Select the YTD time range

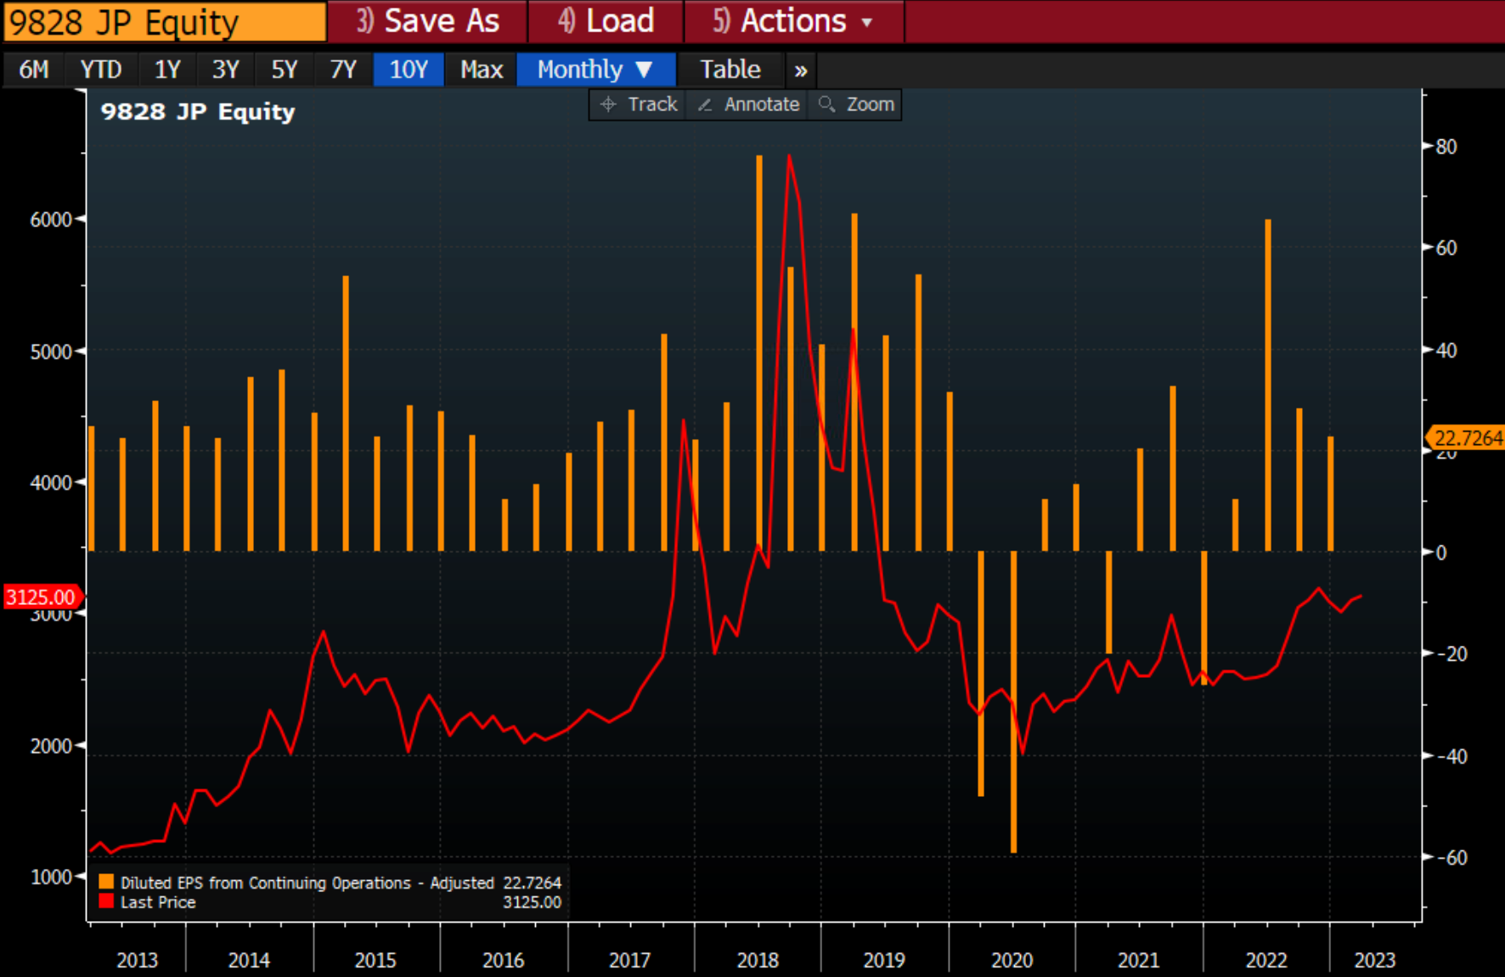[100, 70]
